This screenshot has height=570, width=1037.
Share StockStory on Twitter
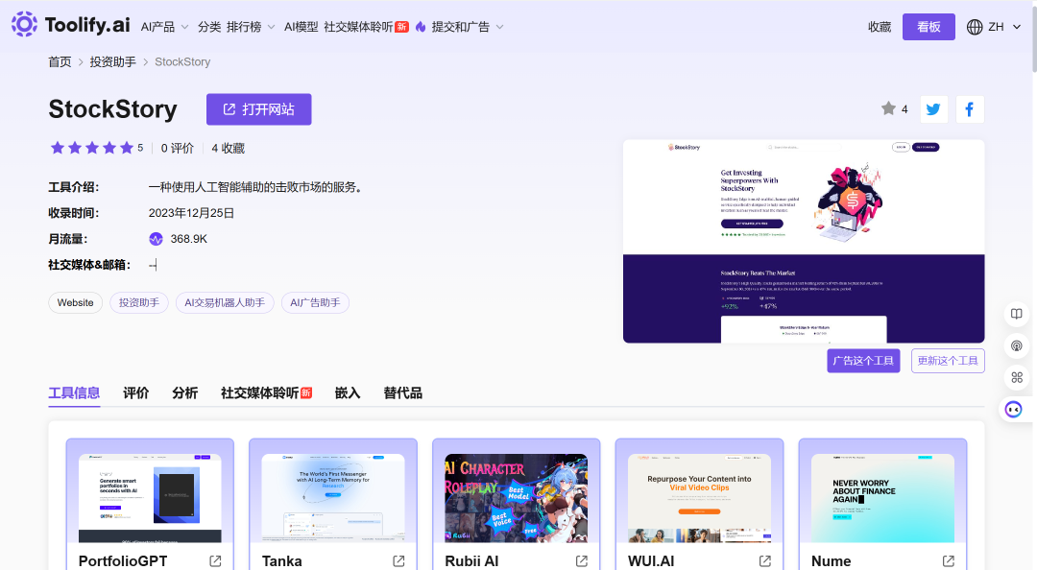[x=933, y=109]
